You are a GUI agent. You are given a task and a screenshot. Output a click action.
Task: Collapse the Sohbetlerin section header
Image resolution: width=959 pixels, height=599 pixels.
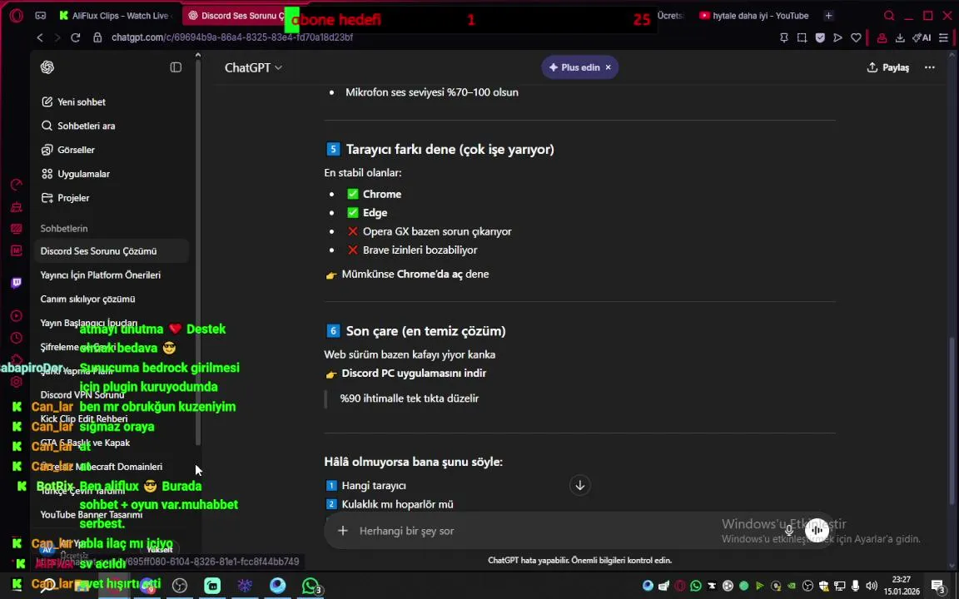coord(64,229)
